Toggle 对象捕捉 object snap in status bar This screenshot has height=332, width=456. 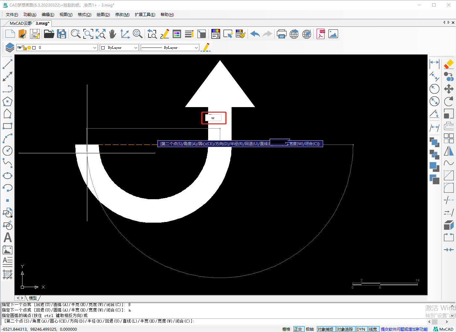[x=326, y=329]
